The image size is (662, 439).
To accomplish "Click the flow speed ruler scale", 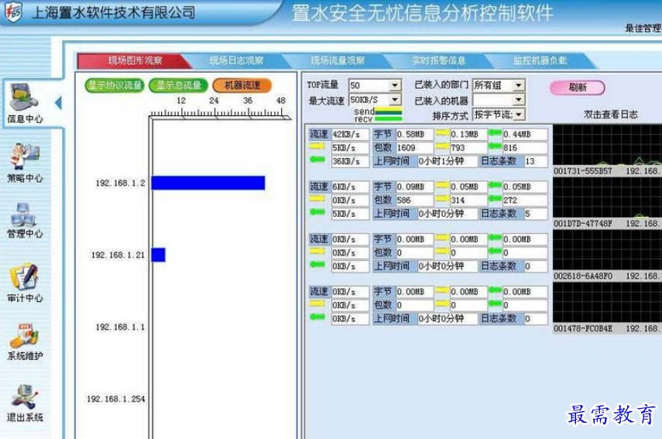I will click(220, 113).
